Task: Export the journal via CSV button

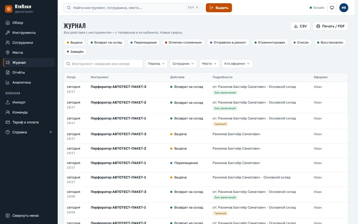Action: (300, 26)
